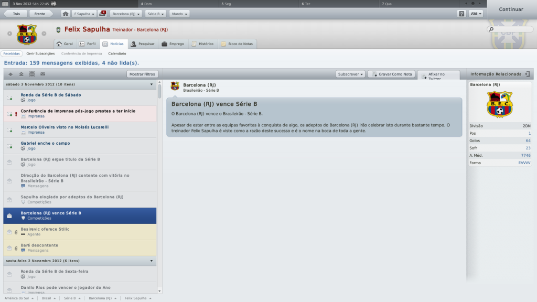Click the message list vertical scrollbar
This screenshot has width=537, height=302.
point(159,187)
